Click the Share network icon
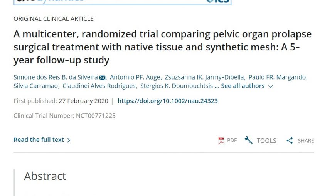The width and height of the screenshot is (320, 196). pos(290,140)
